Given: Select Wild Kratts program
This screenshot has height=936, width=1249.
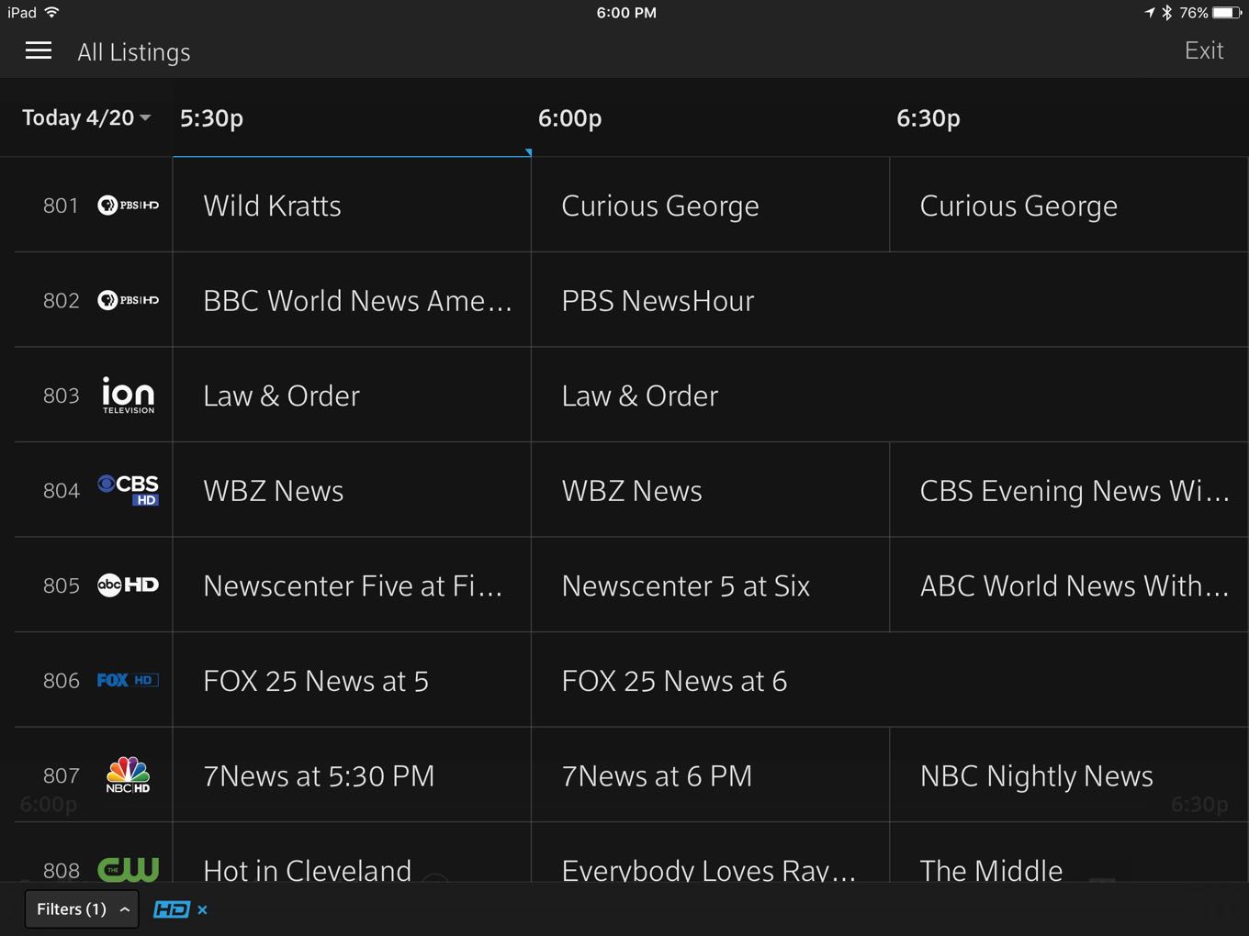Looking at the screenshot, I should [272, 206].
